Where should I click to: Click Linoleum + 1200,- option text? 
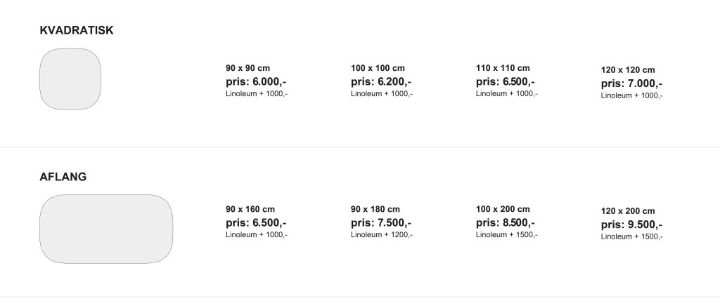point(382,234)
